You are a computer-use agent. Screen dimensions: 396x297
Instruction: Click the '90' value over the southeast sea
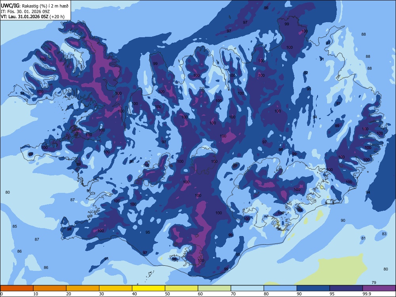click(x=343, y=221)
